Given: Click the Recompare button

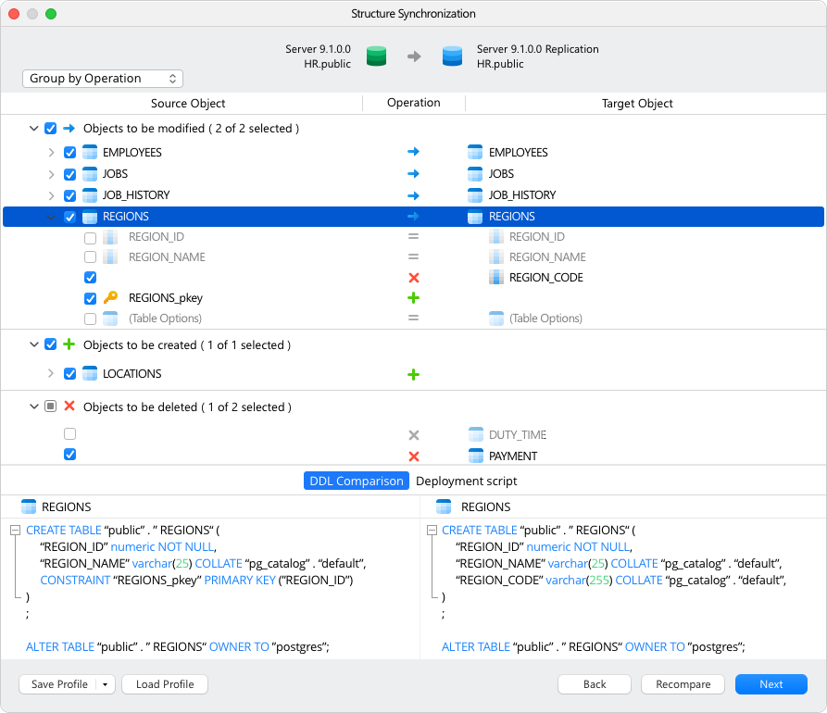Looking at the screenshot, I should coord(683,684).
